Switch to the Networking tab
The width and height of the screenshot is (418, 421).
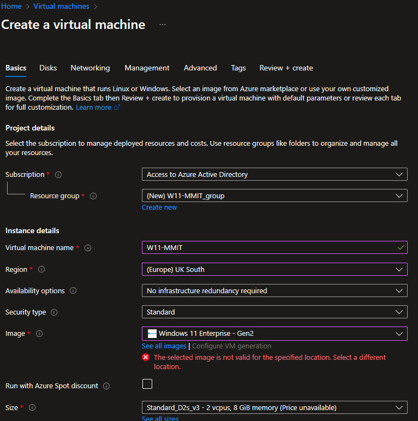click(90, 68)
